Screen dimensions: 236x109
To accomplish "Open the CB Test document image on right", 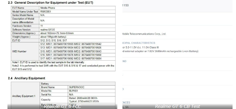I will (177, 54).
